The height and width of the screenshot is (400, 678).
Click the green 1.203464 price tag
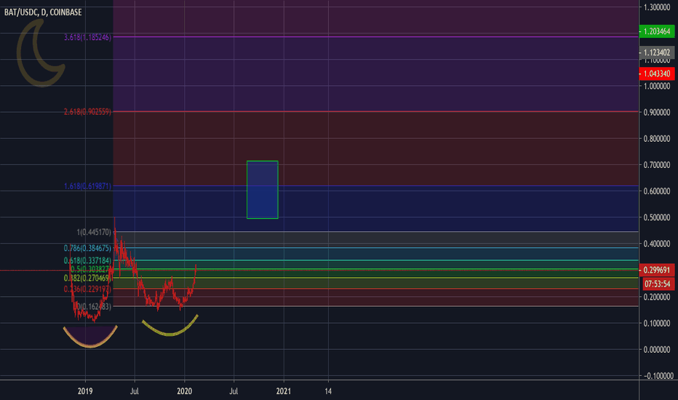[656, 31]
